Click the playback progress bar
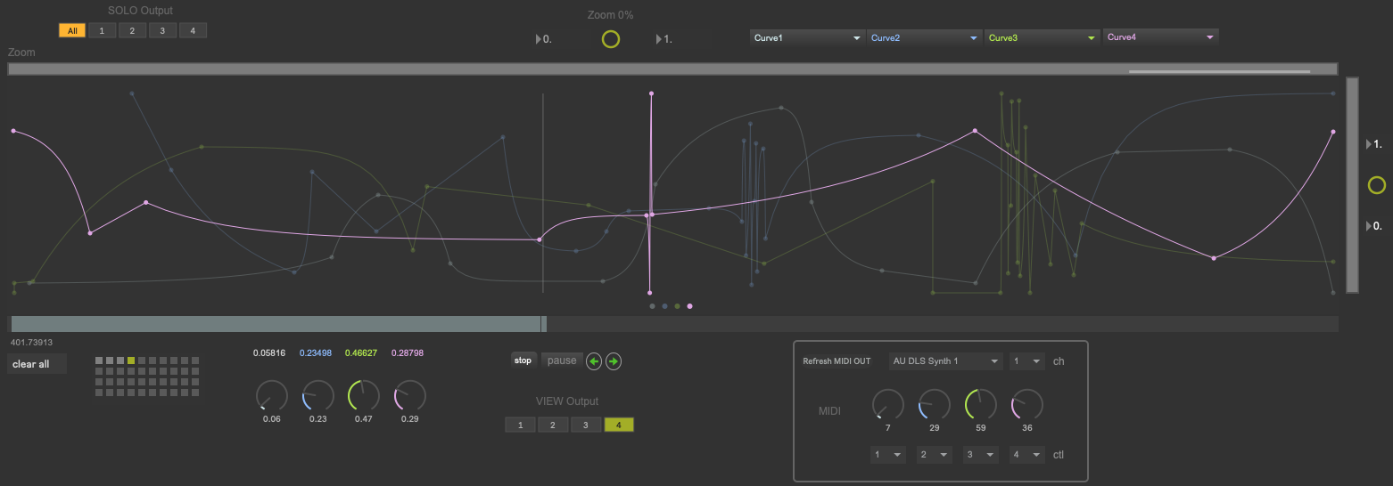Image resolution: width=1393 pixels, height=486 pixels. 673,324
